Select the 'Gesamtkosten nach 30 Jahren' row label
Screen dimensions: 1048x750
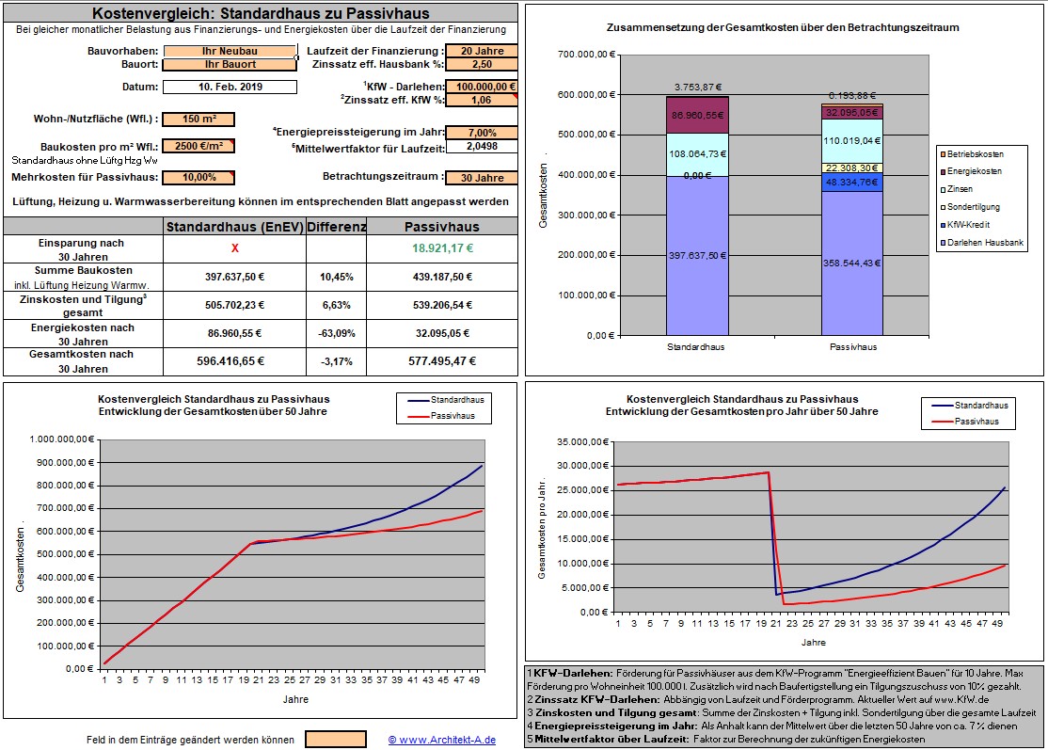[x=82, y=361]
